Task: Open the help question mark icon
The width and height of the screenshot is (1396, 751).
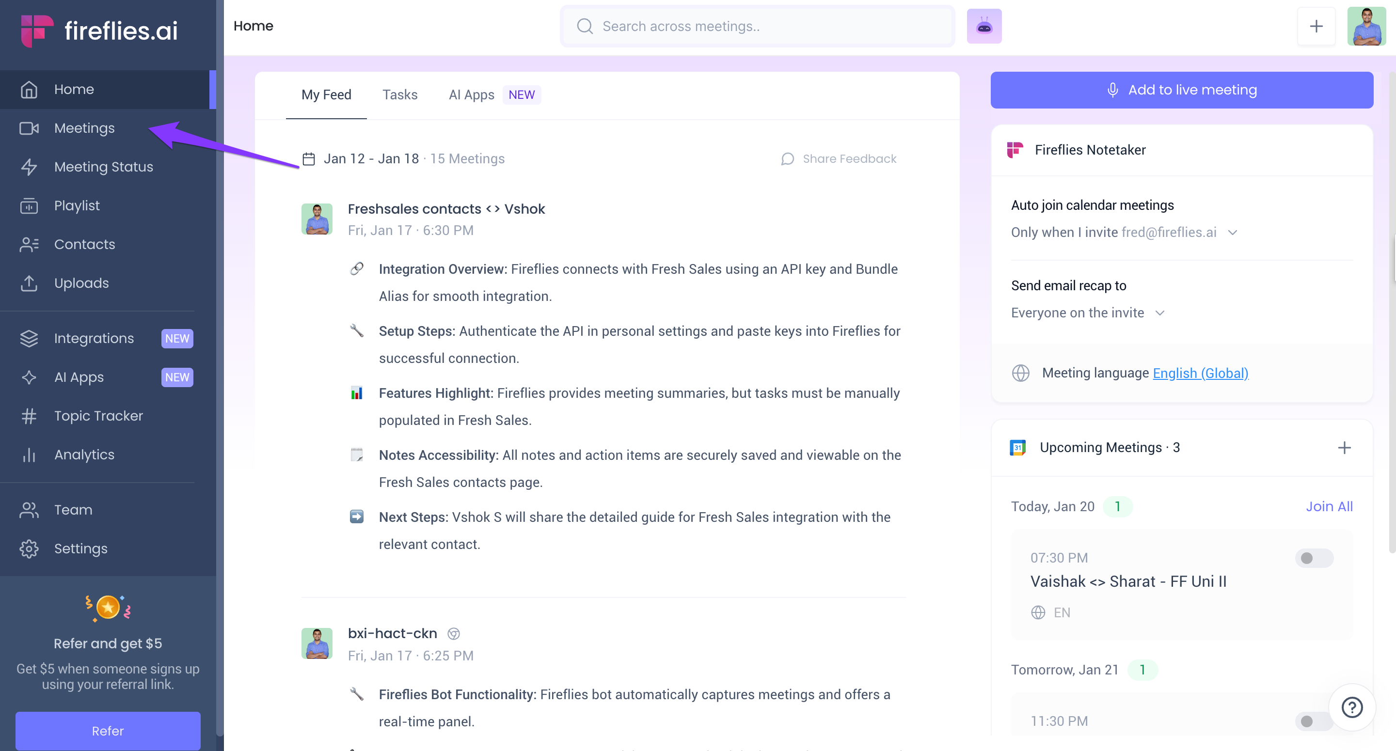Action: 1351,707
